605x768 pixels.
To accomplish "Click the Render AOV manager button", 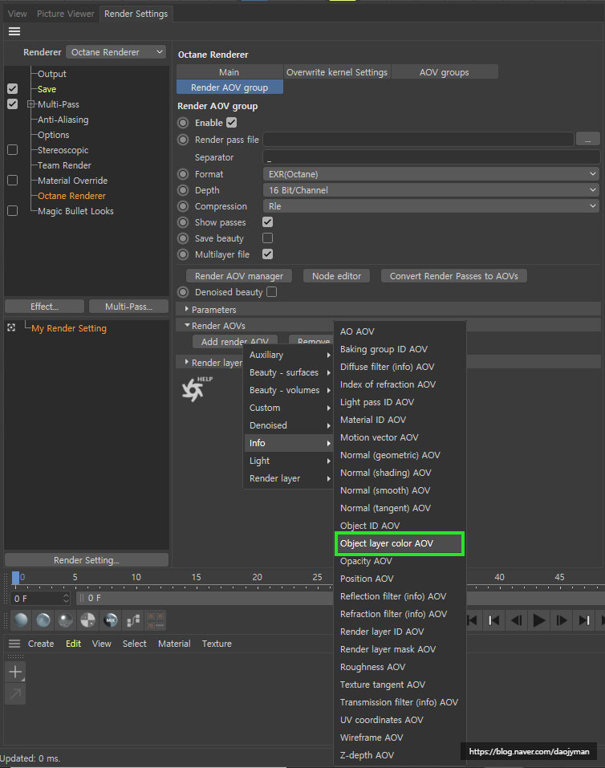I will tap(238, 276).
